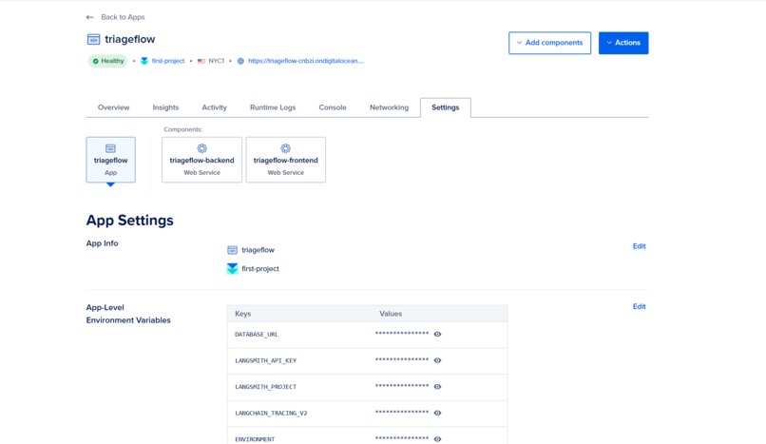This screenshot has width=766, height=444.
Task: Click the ENVIRONMENT key name
Action: (255, 439)
